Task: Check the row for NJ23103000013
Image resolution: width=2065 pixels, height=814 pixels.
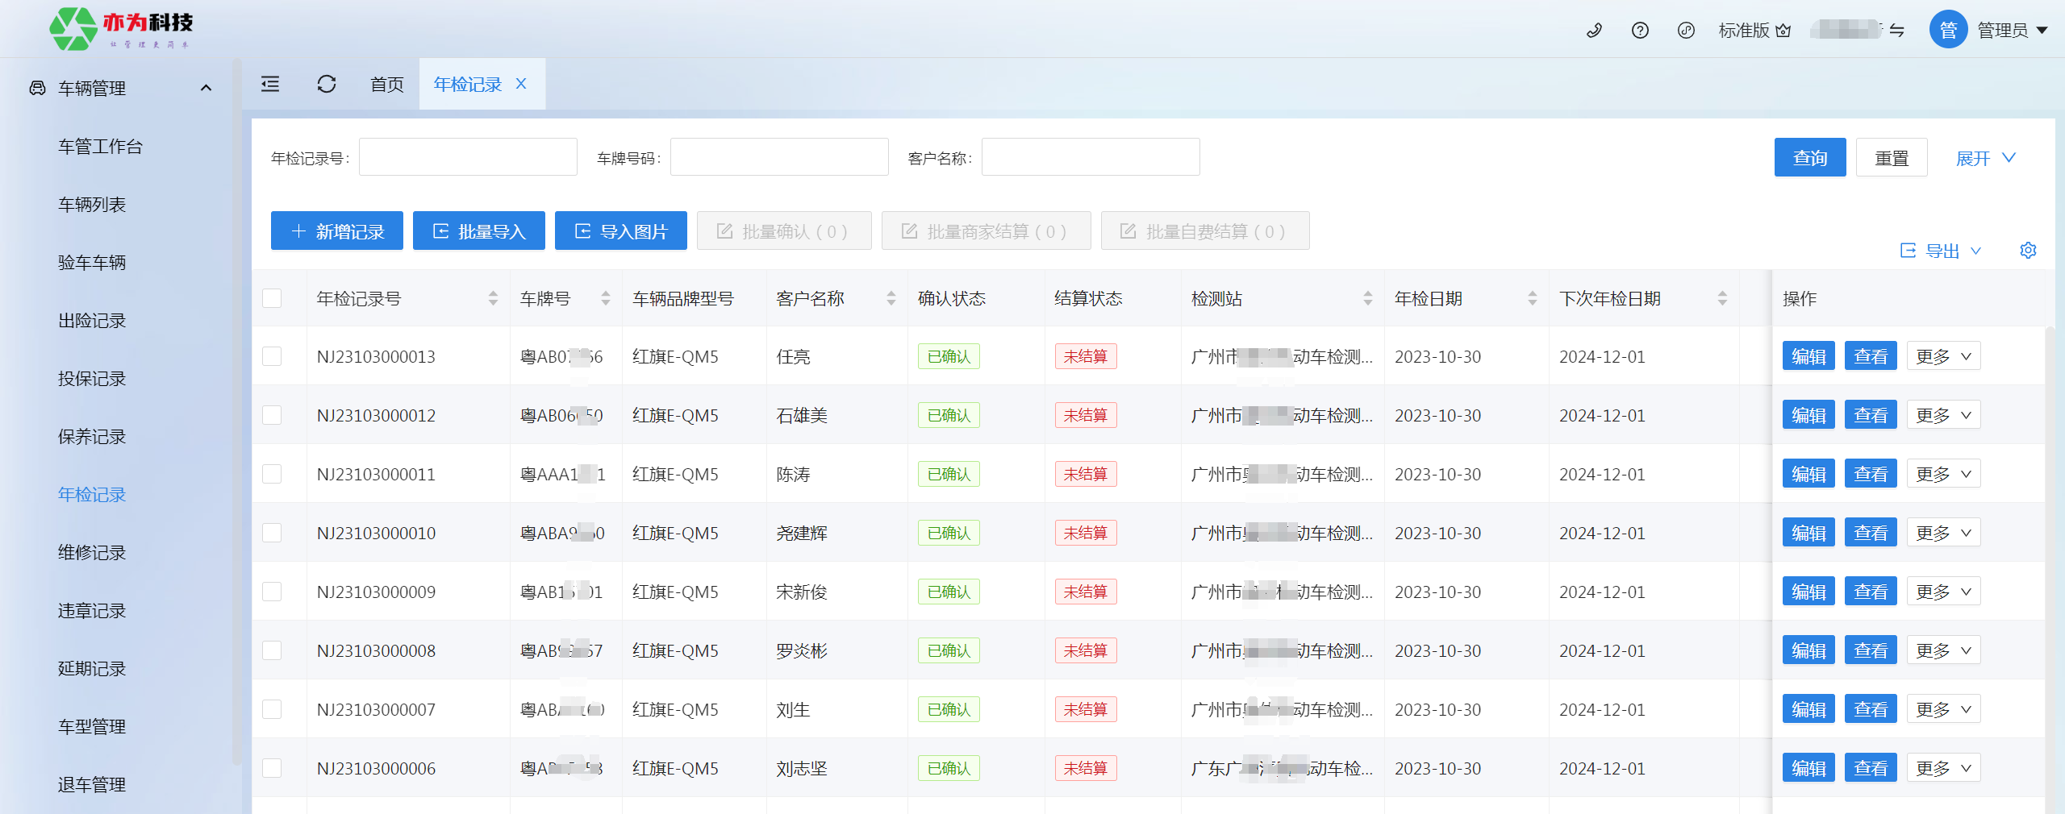Action: click(x=272, y=357)
